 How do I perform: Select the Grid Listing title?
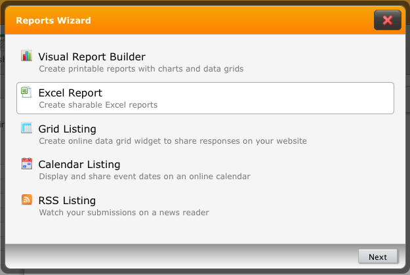[x=67, y=129]
